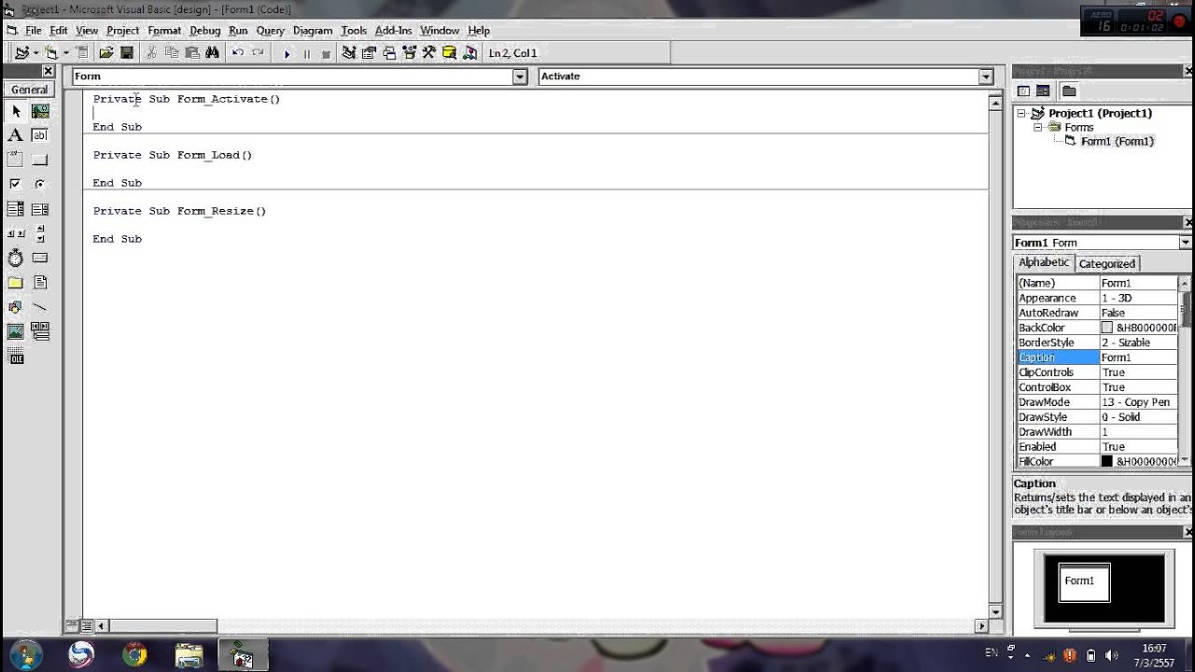Select the Shape control tool
The height and width of the screenshot is (672, 1195).
pos(16,307)
